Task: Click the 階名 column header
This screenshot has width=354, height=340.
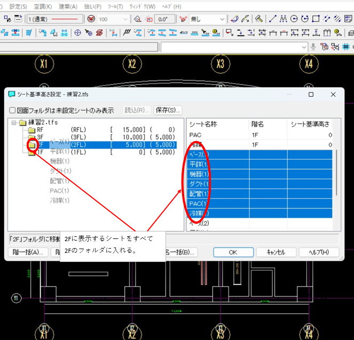Action: (268, 124)
